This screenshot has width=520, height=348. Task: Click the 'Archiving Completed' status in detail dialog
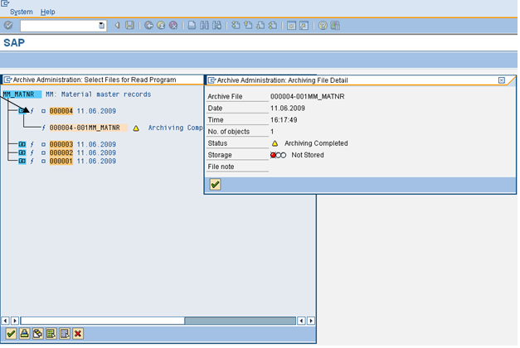click(x=316, y=143)
